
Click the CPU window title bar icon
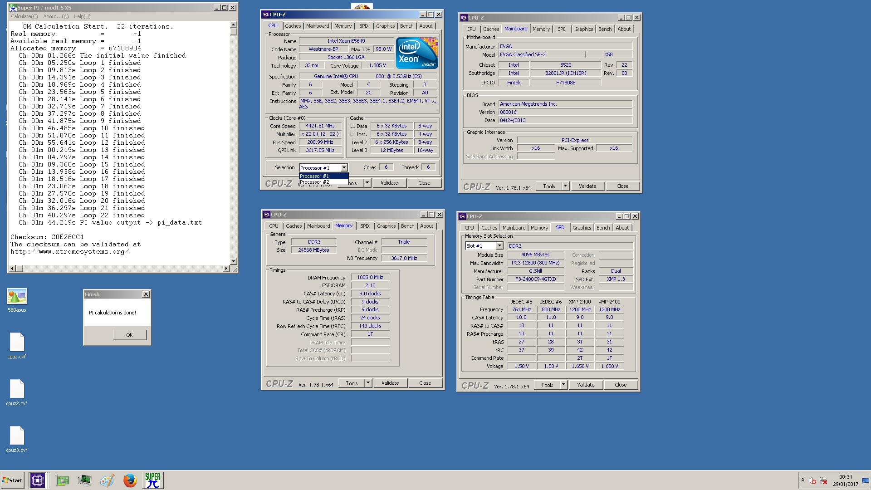[266, 15]
